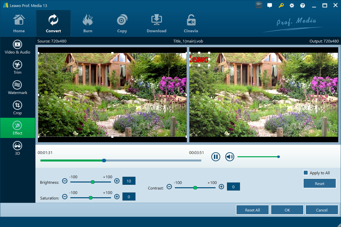Viewport: 341px width, 227px height.
Task: Open the Watermark panel
Action: (17, 87)
